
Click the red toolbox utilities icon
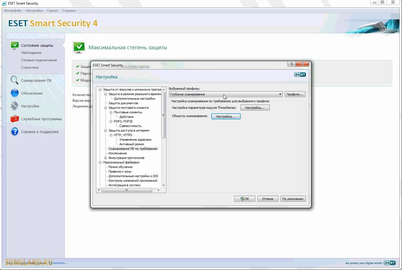(x=15, y=119)
